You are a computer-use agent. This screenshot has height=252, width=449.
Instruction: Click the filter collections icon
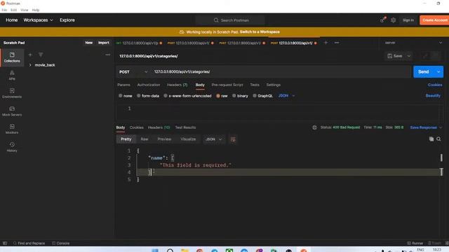point(41,55)
